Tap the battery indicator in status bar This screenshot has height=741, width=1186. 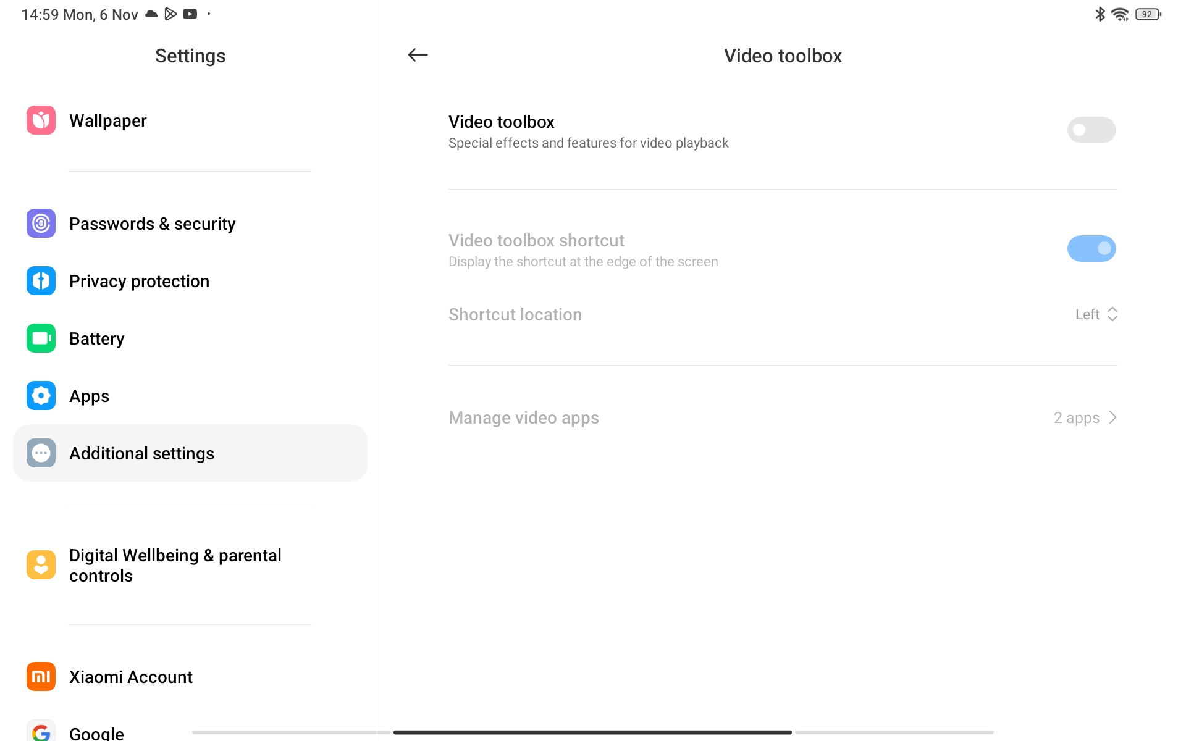point(1147,14)
